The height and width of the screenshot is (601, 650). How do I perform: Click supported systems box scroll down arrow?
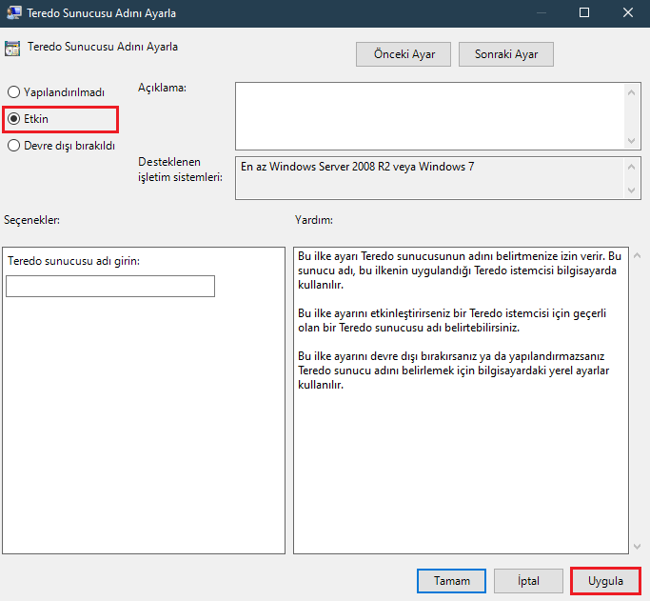tap(631, 190)
